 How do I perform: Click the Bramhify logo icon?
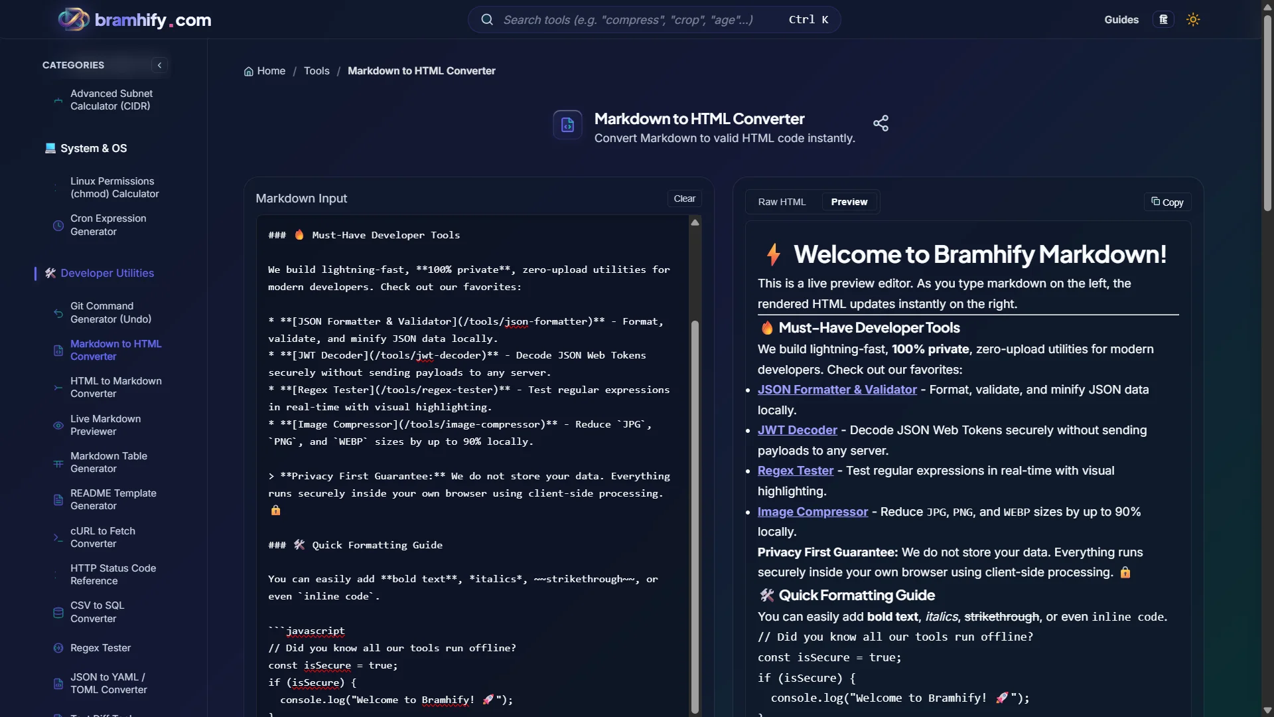tap(74, 19)
